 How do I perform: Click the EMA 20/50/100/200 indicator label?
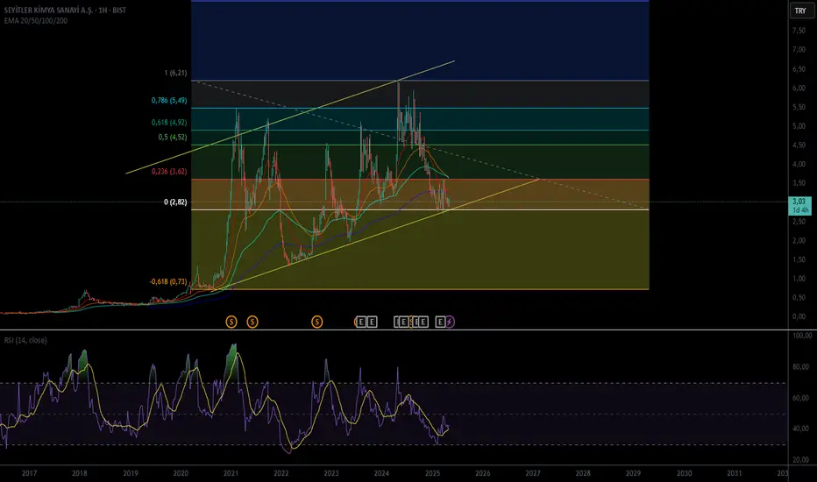tap(36, 21)
